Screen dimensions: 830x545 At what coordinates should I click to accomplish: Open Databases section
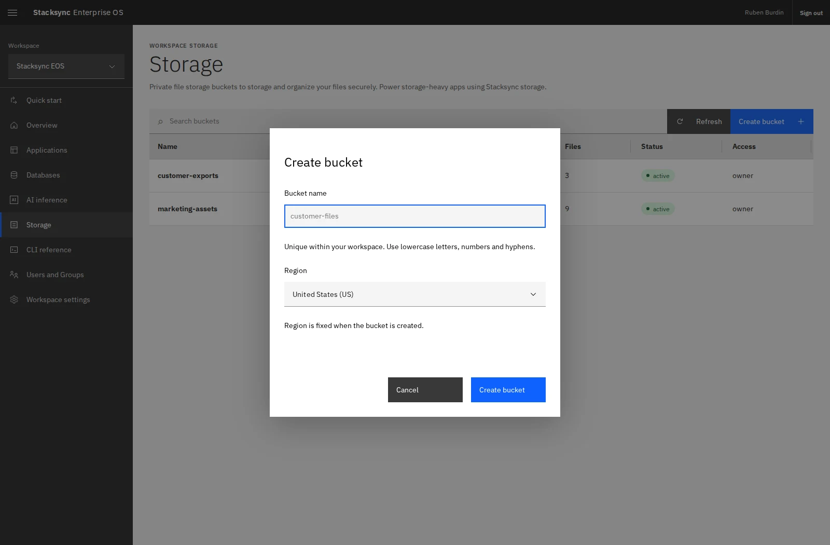tap(66, 175)
